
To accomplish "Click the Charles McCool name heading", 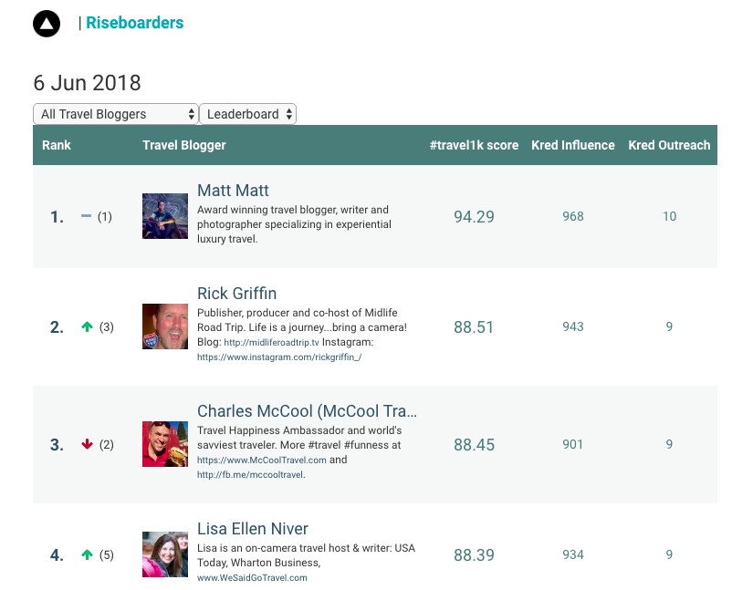I will (307, 411).
